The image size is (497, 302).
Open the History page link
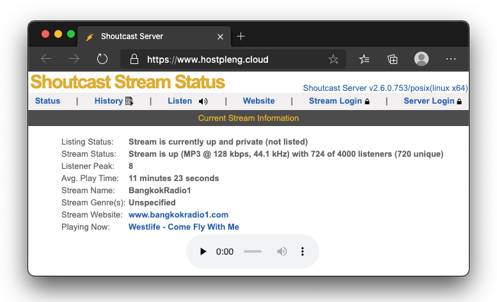click(108, 100)
